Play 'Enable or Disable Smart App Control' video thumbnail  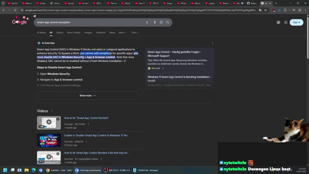pos(49,140)
